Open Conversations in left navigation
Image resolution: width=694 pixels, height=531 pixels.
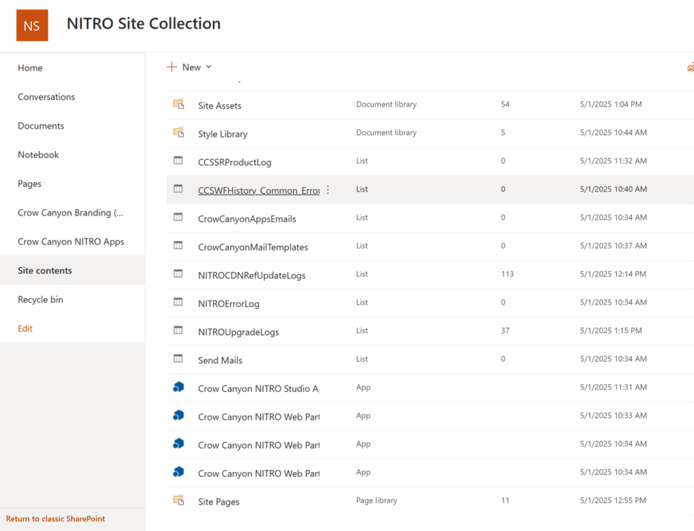(47, 97)
